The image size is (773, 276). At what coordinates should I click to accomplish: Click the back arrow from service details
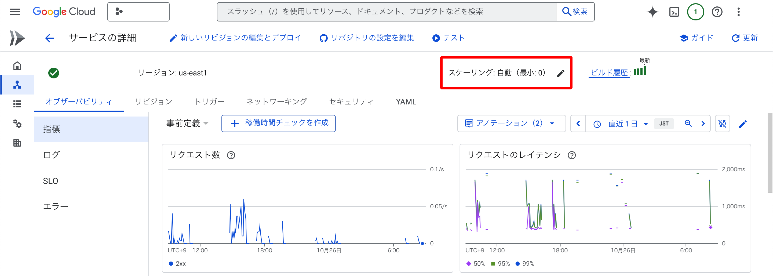49,38
